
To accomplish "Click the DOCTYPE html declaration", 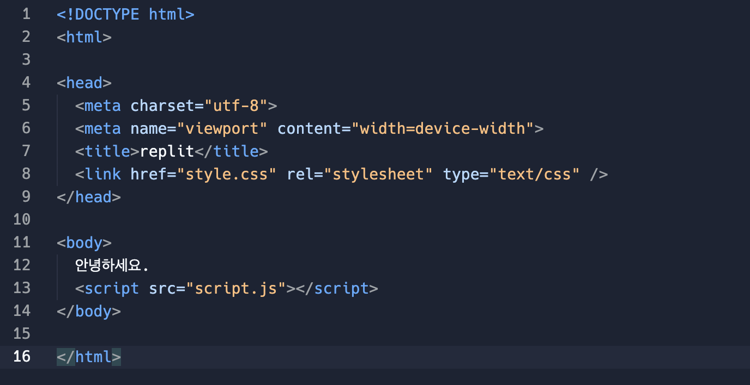I will pos(125,14).
